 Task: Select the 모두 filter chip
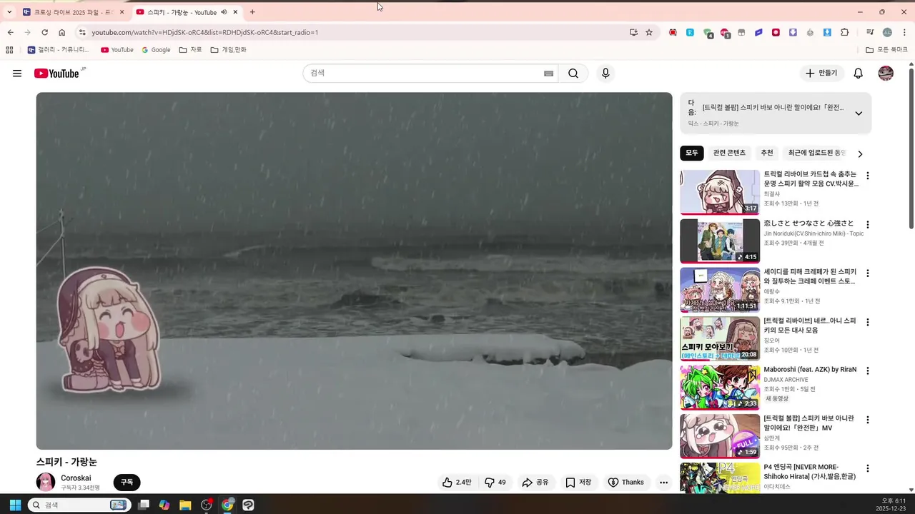pyautogui.click(x=692, y=153)
